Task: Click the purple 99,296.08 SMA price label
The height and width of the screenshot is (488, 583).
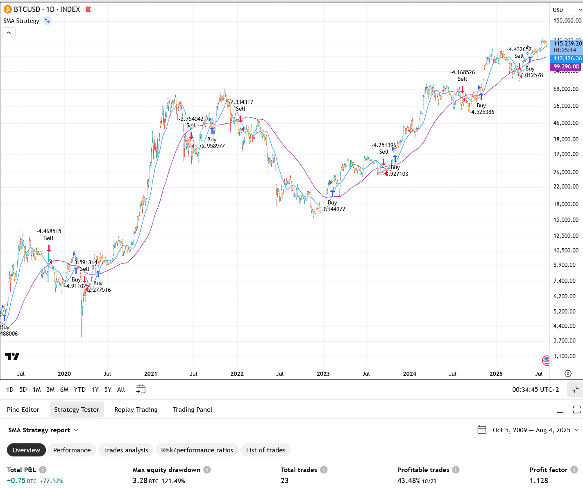Action: (565, 66)
